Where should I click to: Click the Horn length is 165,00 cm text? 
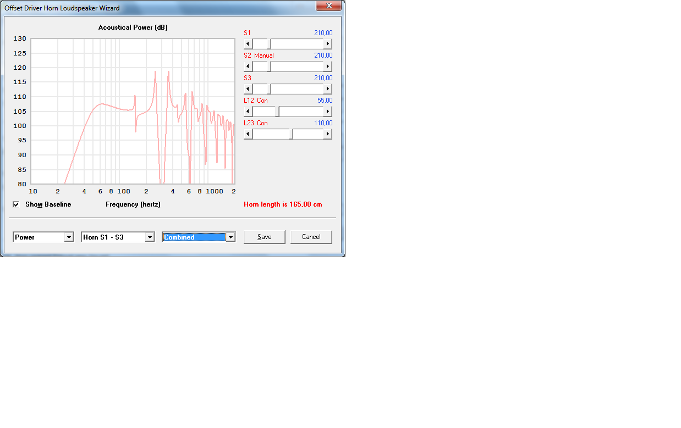(x=283, y=204)
